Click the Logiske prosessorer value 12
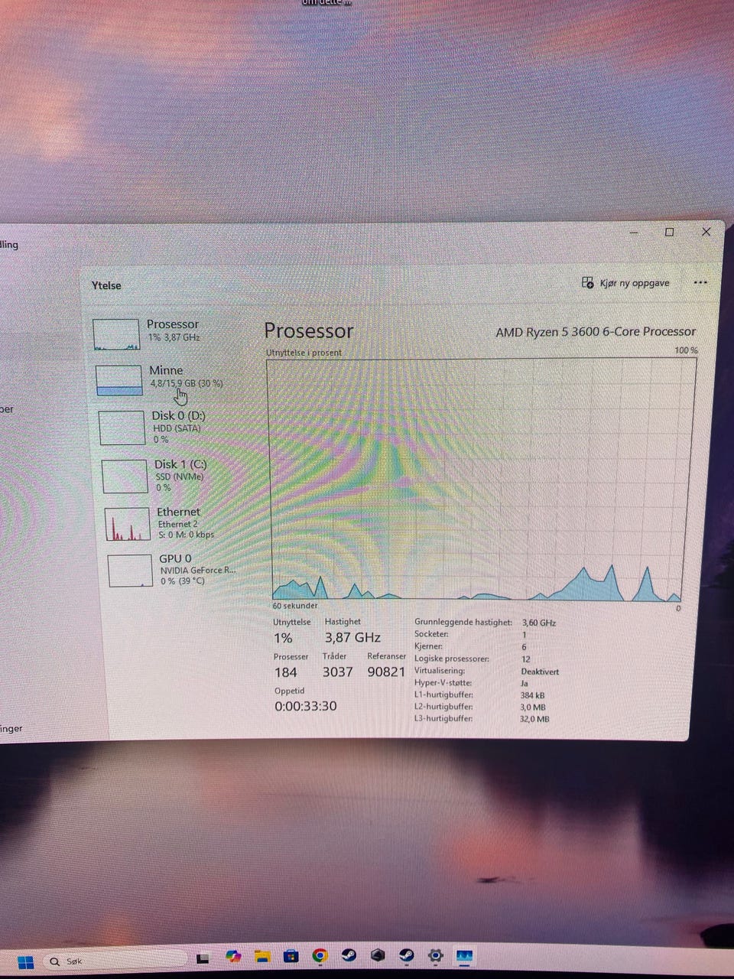The height and width of the screenshot is (979, 734). click(x=526, y=659)
